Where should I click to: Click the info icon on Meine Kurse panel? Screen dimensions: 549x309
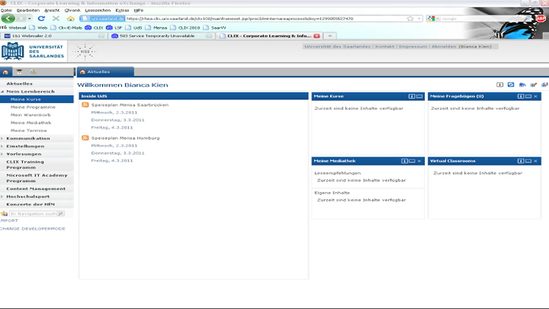tap(412, 96)
